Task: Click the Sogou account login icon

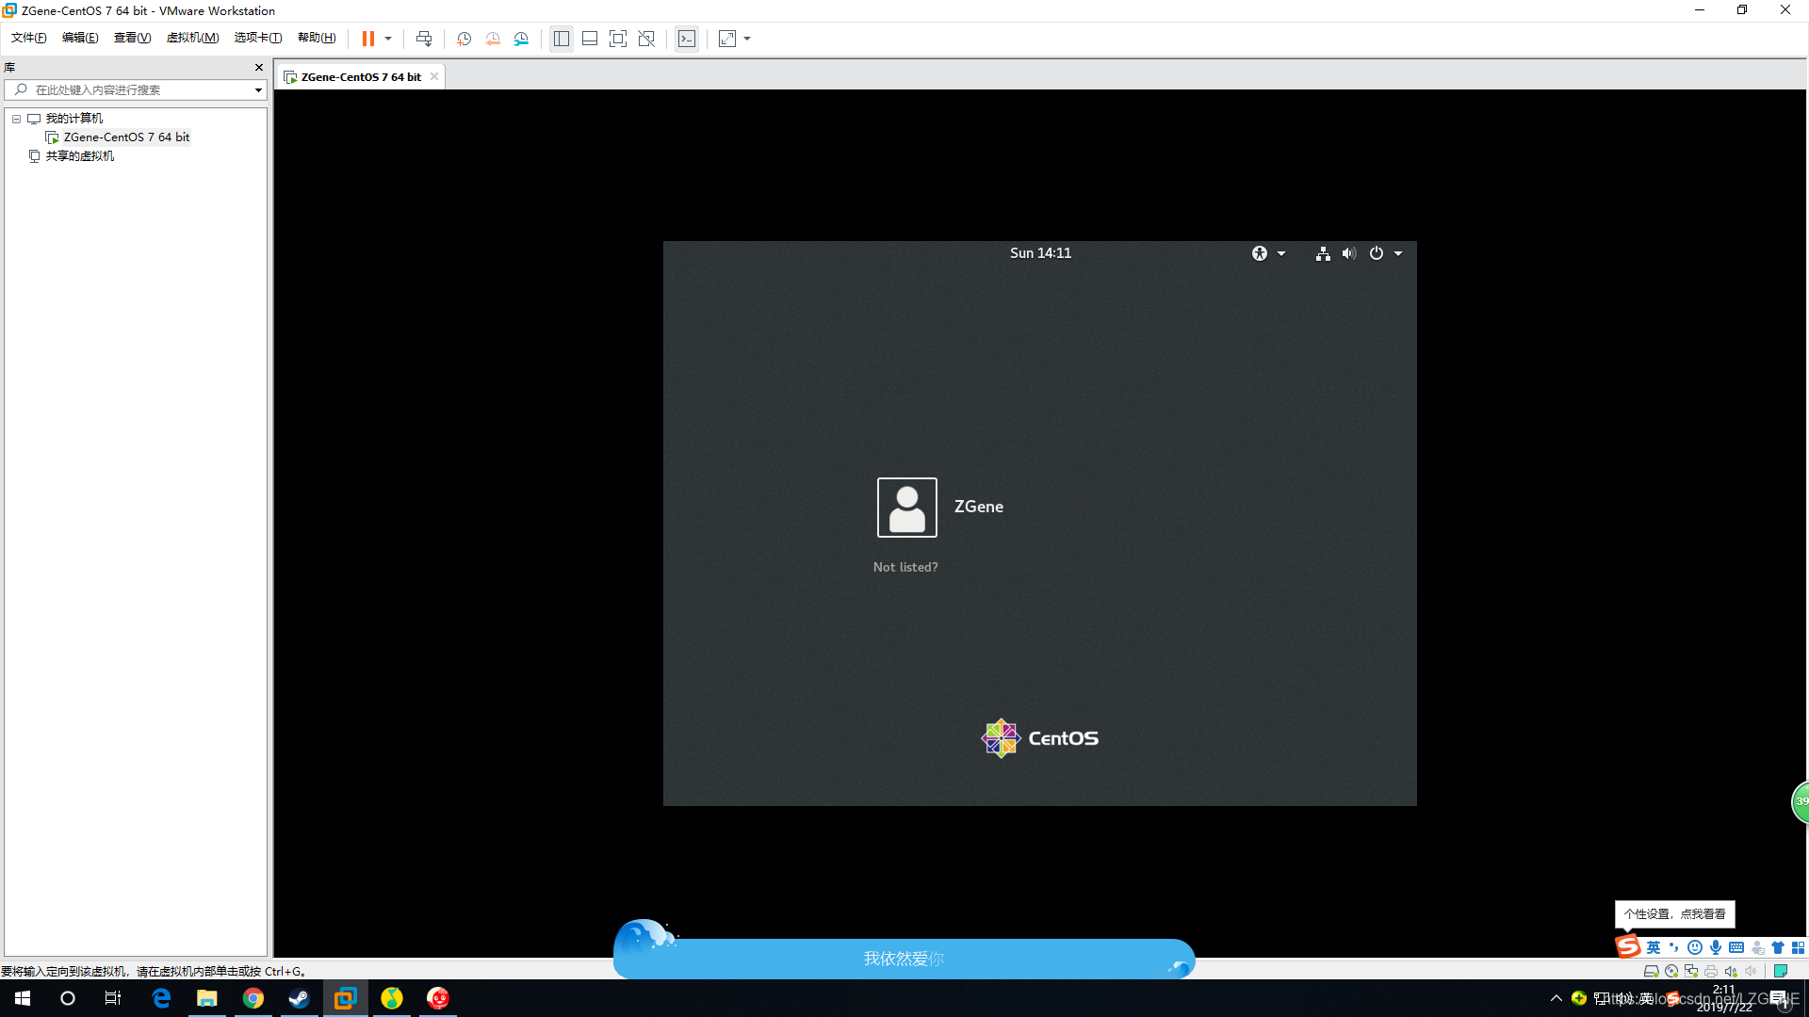Action: coord(1757,947)
